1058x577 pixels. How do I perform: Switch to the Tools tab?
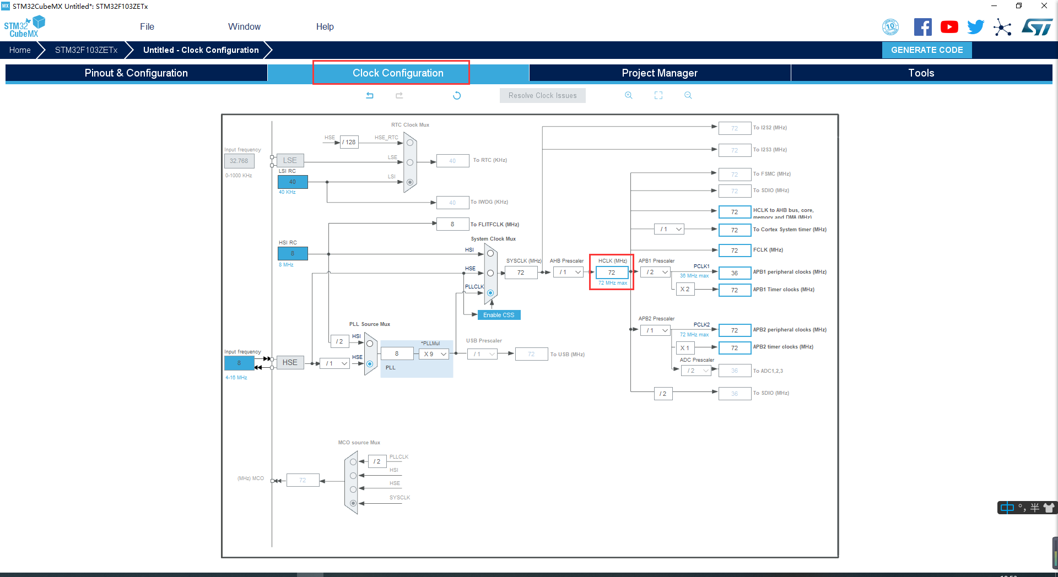click(x=921, y=73)
